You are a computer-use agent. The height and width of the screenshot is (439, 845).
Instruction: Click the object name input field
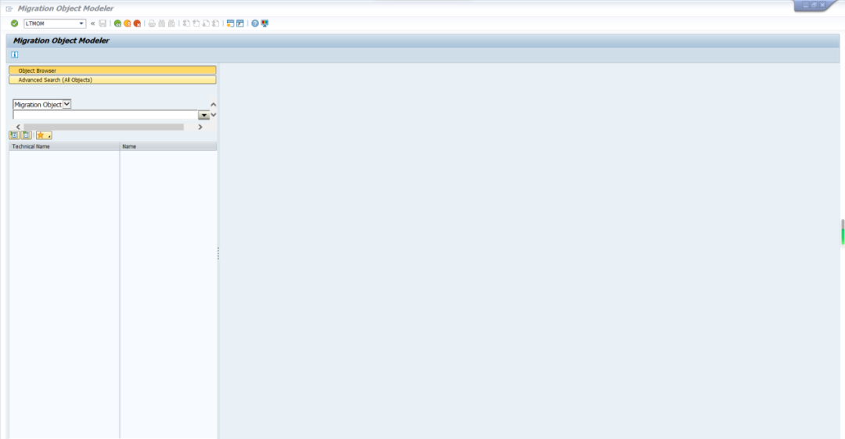tap(105, 115)
